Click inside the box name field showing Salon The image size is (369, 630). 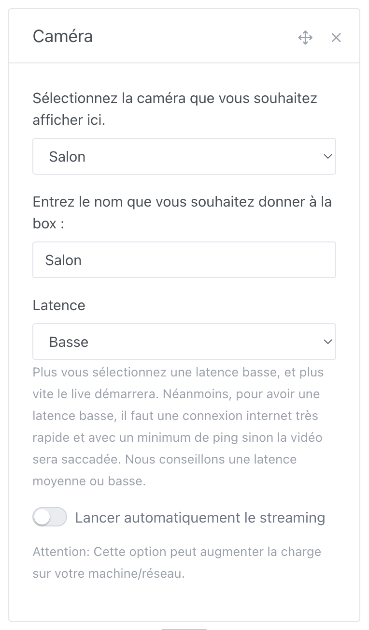(x=184, y=260)
